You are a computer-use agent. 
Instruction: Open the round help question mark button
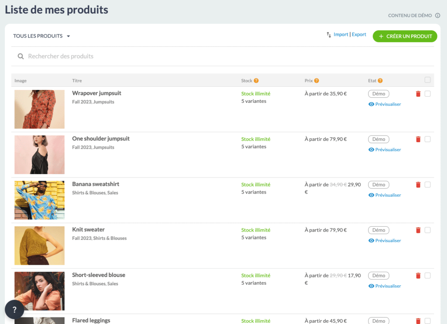[14, 310]
